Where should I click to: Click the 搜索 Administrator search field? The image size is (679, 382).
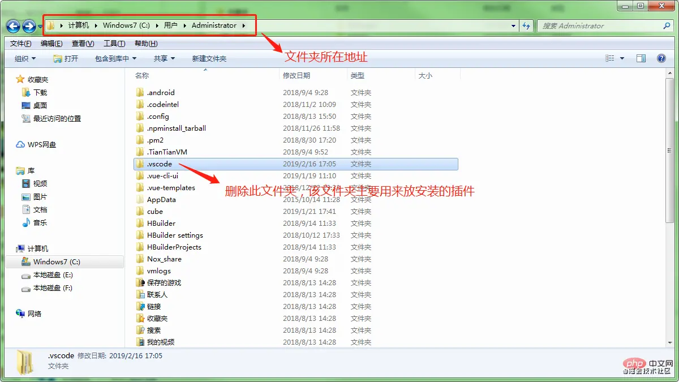tap(600, 26)
